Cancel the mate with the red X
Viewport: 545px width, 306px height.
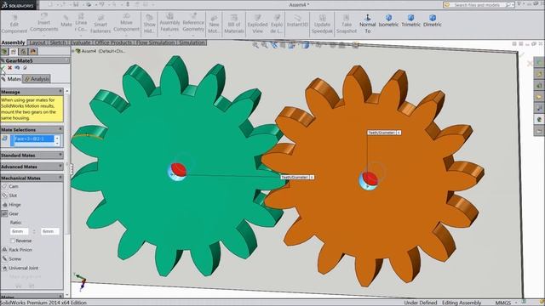tap(9, 68)
